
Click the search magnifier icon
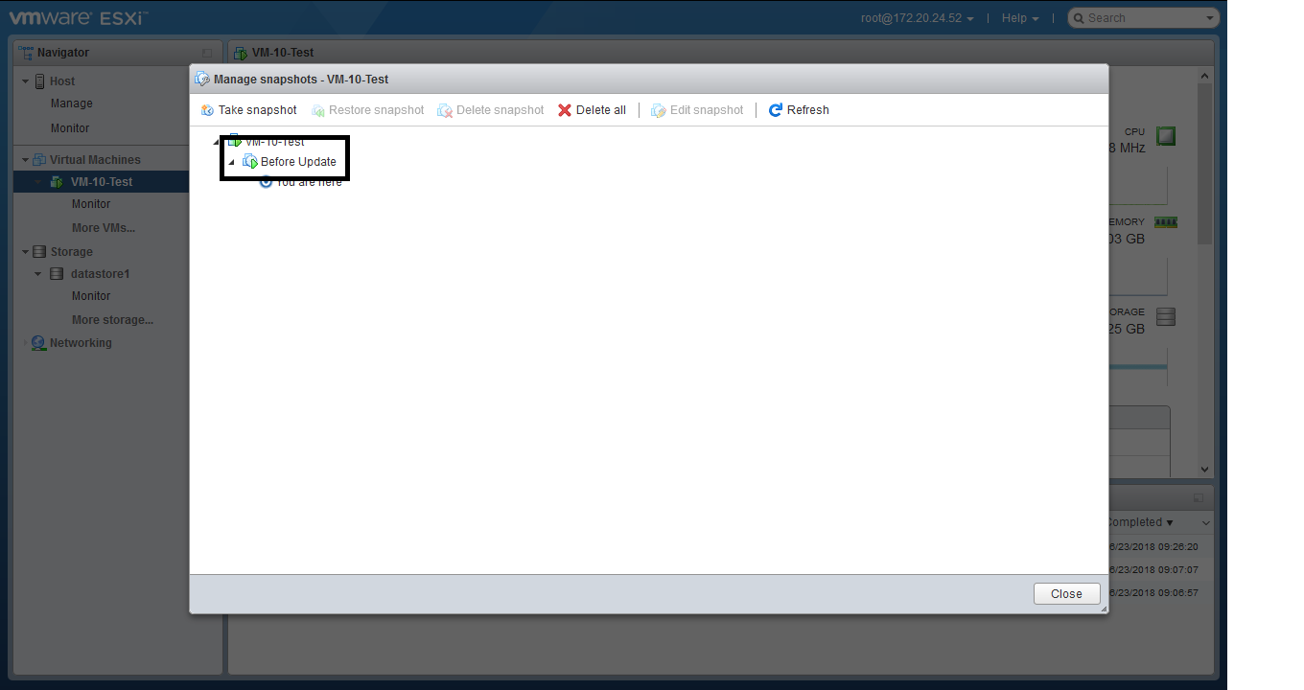(x=1078, y=18)
